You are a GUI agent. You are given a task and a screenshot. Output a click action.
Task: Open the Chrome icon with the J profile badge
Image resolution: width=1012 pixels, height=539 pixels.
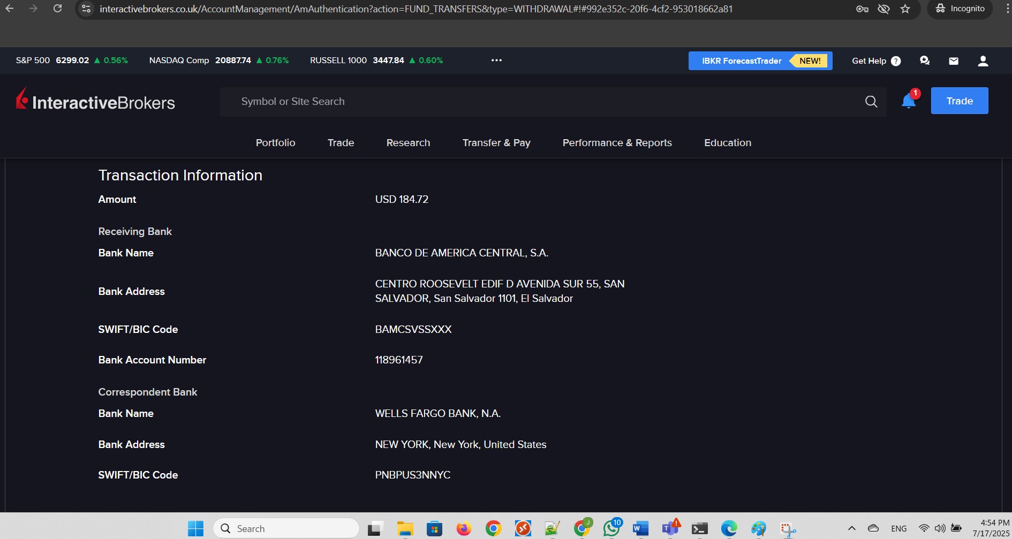(582, 528)
